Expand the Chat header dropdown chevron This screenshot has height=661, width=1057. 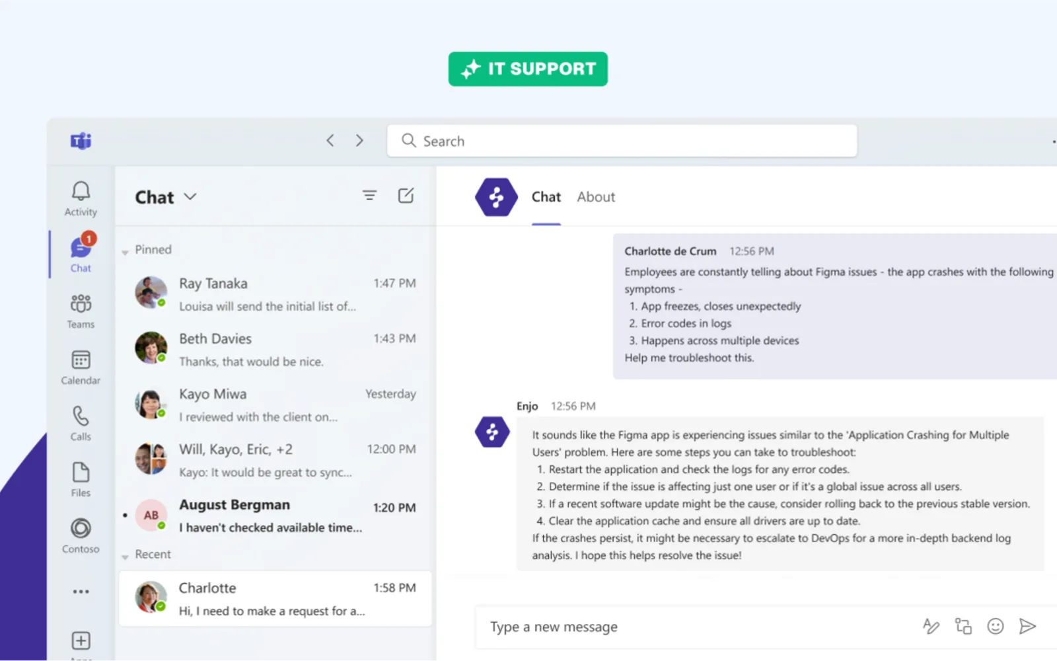pyautogui.click(x=190, y=196)
